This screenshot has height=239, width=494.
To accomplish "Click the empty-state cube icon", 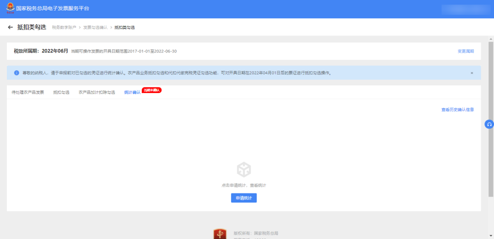I will 243,170.
